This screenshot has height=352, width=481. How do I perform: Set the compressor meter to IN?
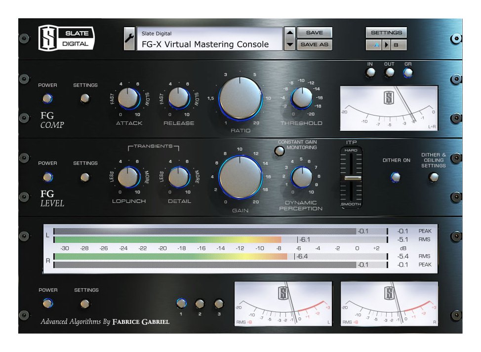click(x=370, y=73)
